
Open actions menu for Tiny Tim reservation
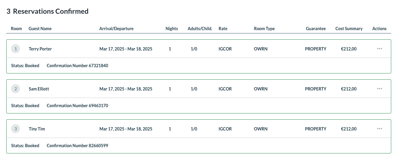coord(379,129)
